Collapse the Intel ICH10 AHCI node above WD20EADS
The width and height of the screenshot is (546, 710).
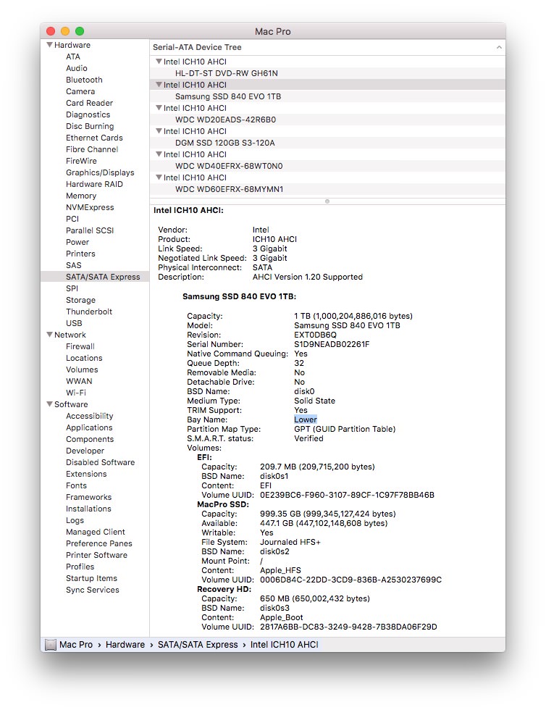coord(159,108)
